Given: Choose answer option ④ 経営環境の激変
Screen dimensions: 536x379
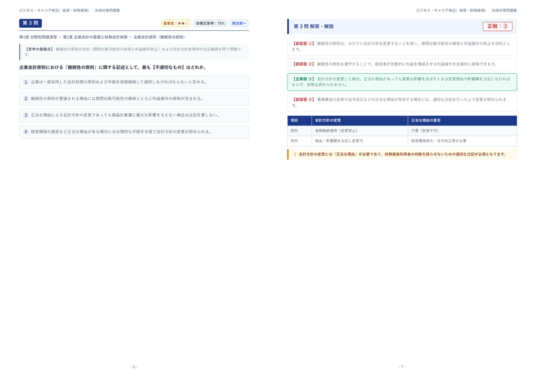Looking at the screenshot, I should point(134,131).
